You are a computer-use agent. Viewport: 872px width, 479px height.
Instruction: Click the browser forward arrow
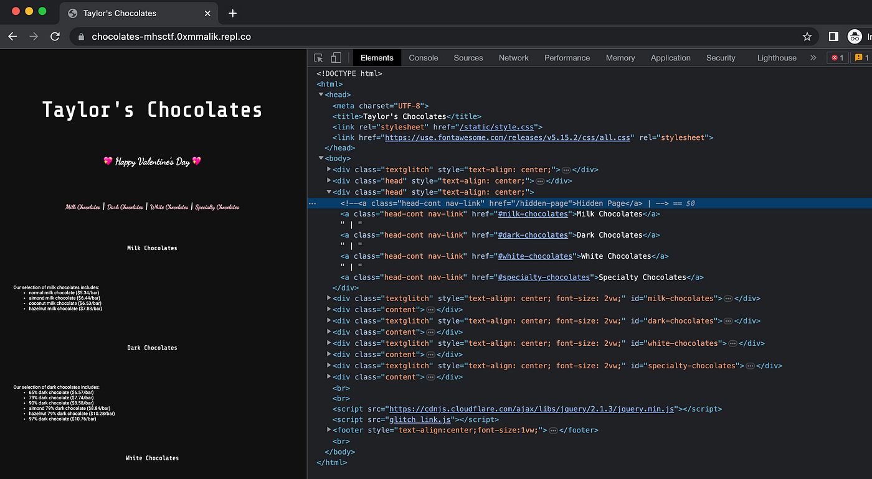coord(34,37)
